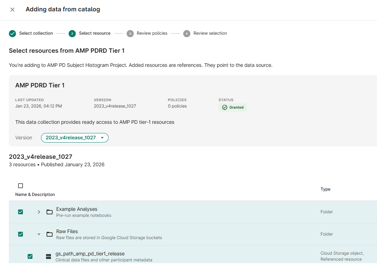This screenshot has height=272, width=377.
Task: Select the gs_path_amp_pd_tier1_release resource name
Action: coord(90,254)
